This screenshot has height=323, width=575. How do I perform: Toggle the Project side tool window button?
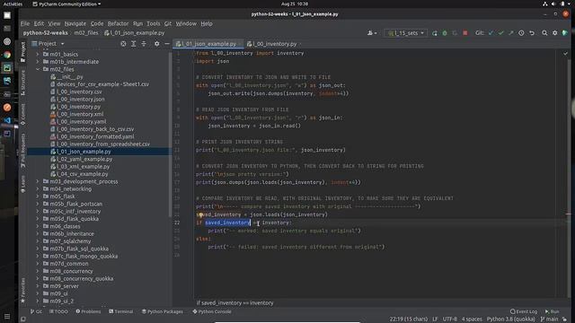point(23,52)
